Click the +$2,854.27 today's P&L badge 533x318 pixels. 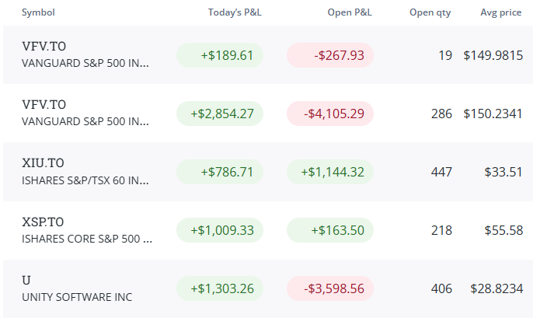pos(220,114)
